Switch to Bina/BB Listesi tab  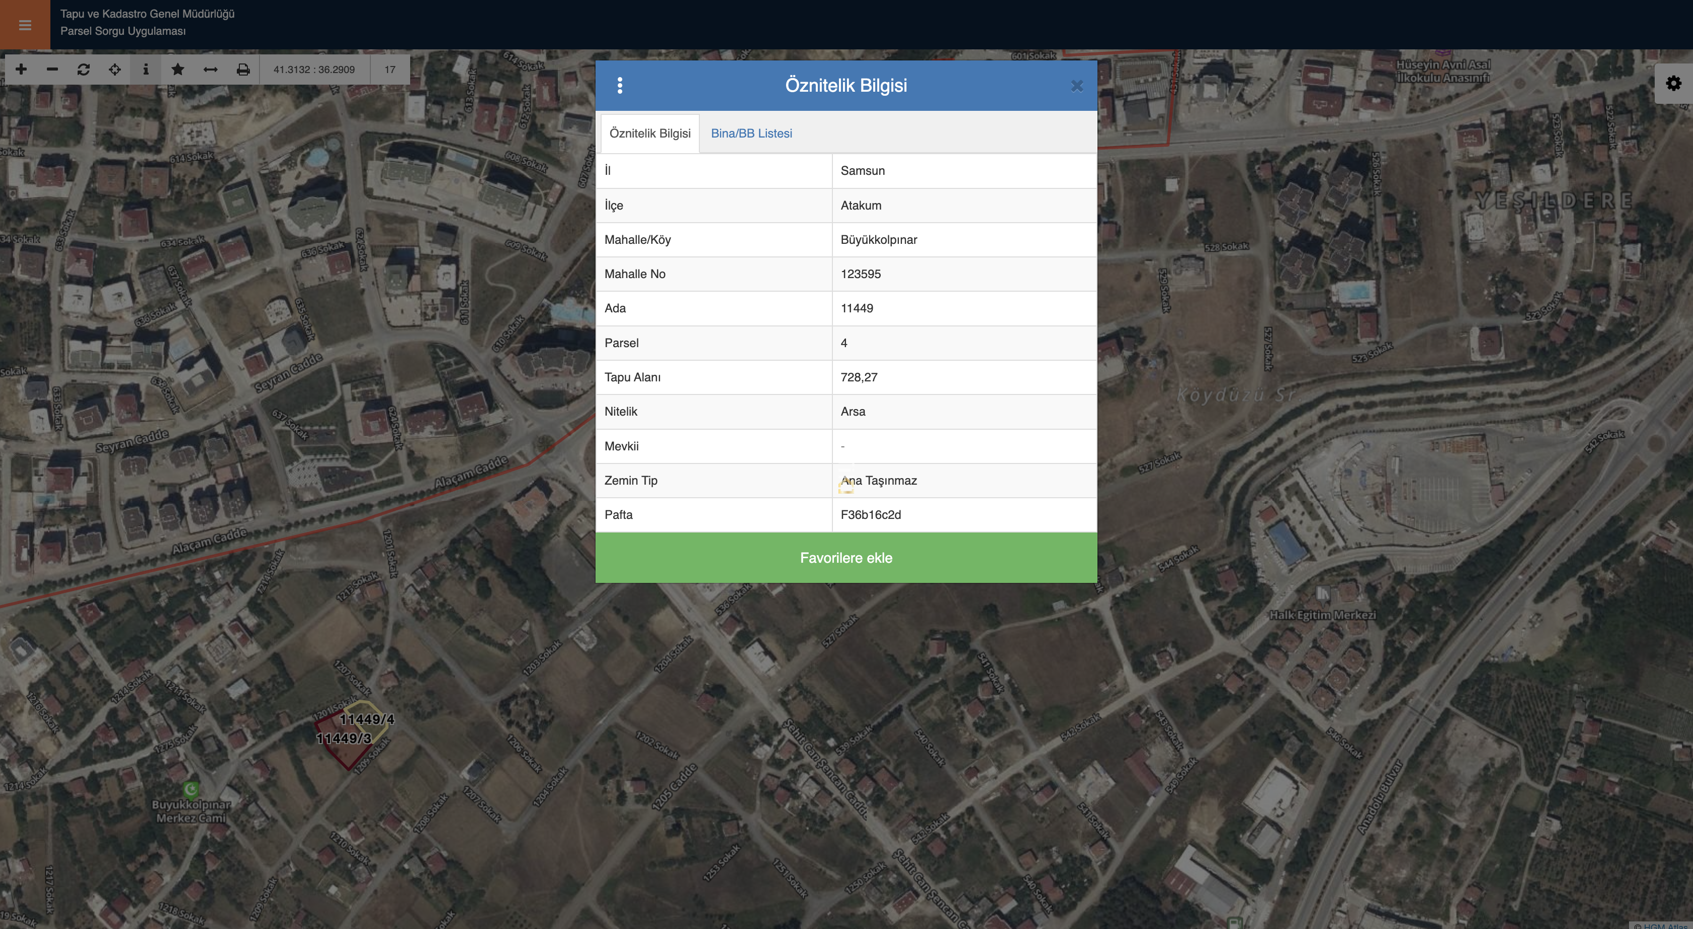[751, 134]
